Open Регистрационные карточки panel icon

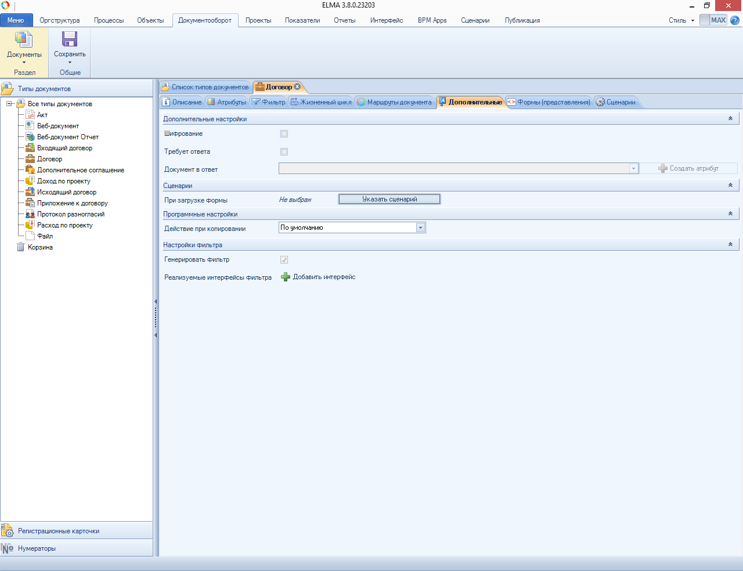pyautogui.click(x=8, y=530)
